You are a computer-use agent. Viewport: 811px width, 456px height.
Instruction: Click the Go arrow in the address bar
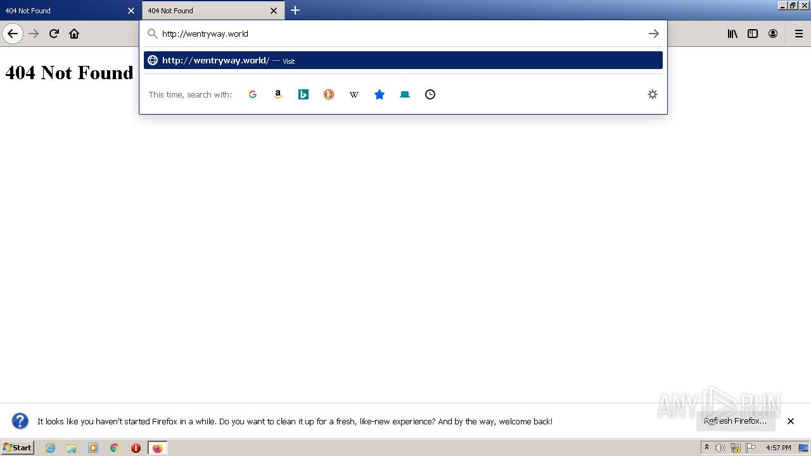tap(654, 34)
